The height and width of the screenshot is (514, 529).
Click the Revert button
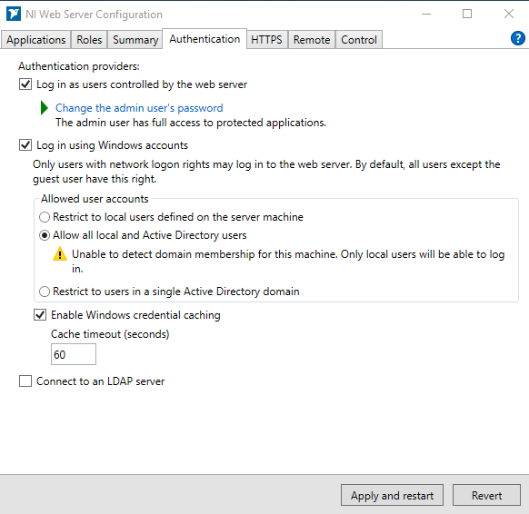tap(486, 495)
